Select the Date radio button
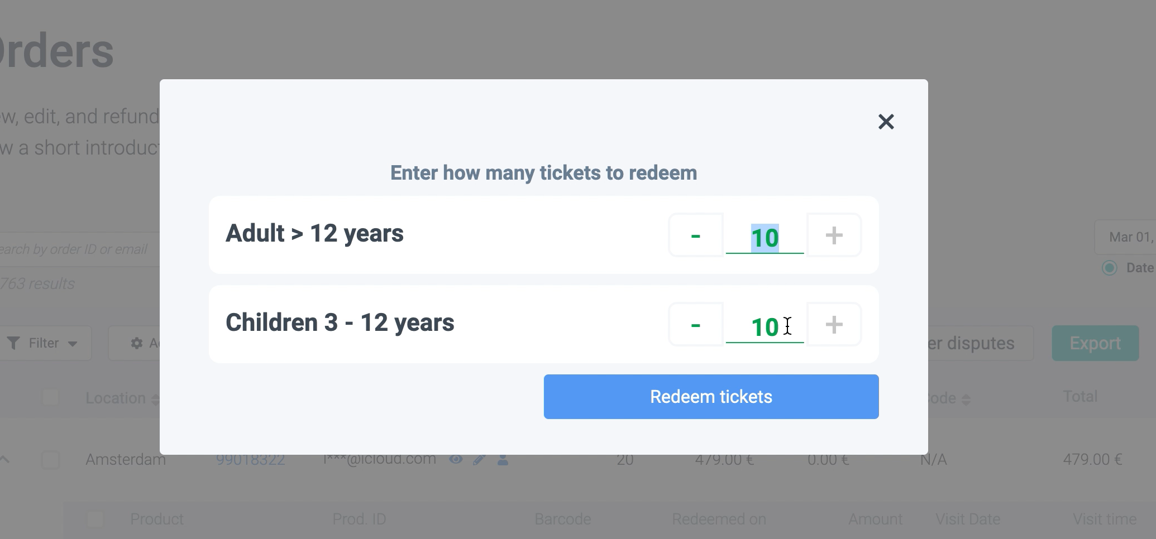This screenshot has height=539, width=1156. pyautogui.click(x=1110, y=268)
